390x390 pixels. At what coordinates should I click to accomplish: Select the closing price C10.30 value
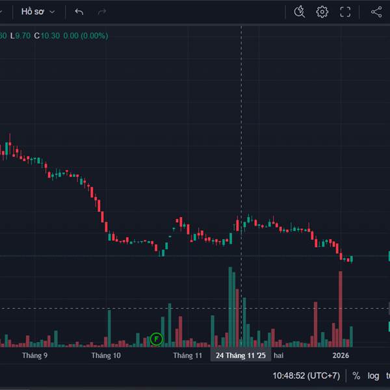[47, 36]
